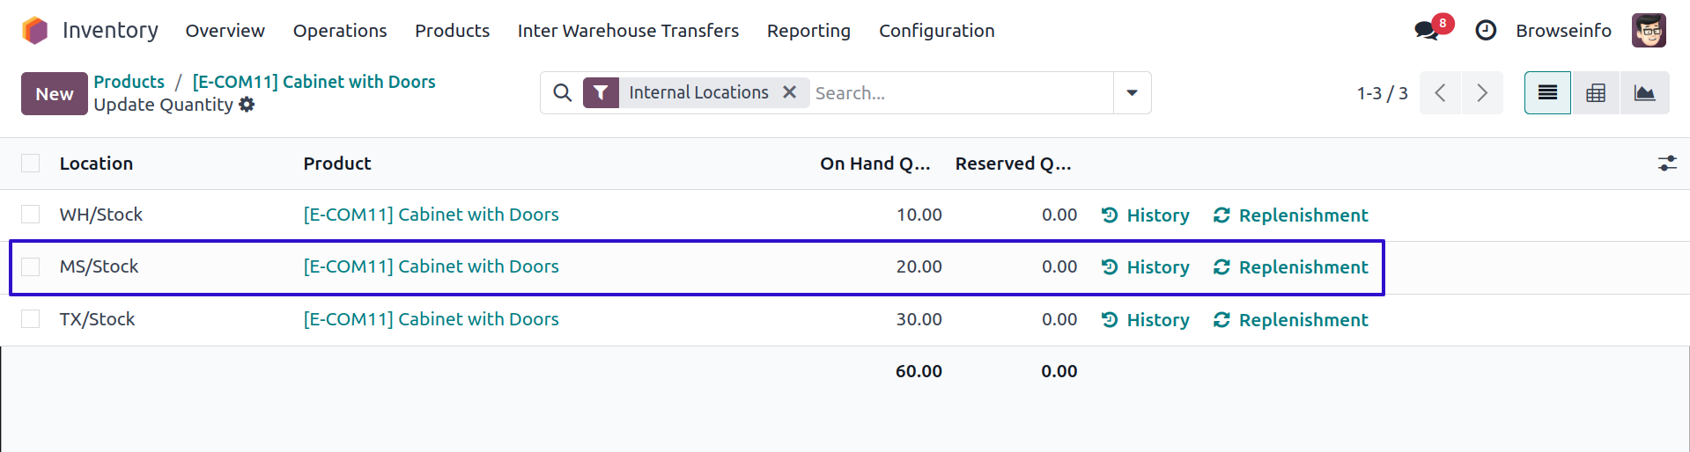This screenshot has height=452, width=1690.
Task: Open the Configuration menu
Action: pos(936,31)
